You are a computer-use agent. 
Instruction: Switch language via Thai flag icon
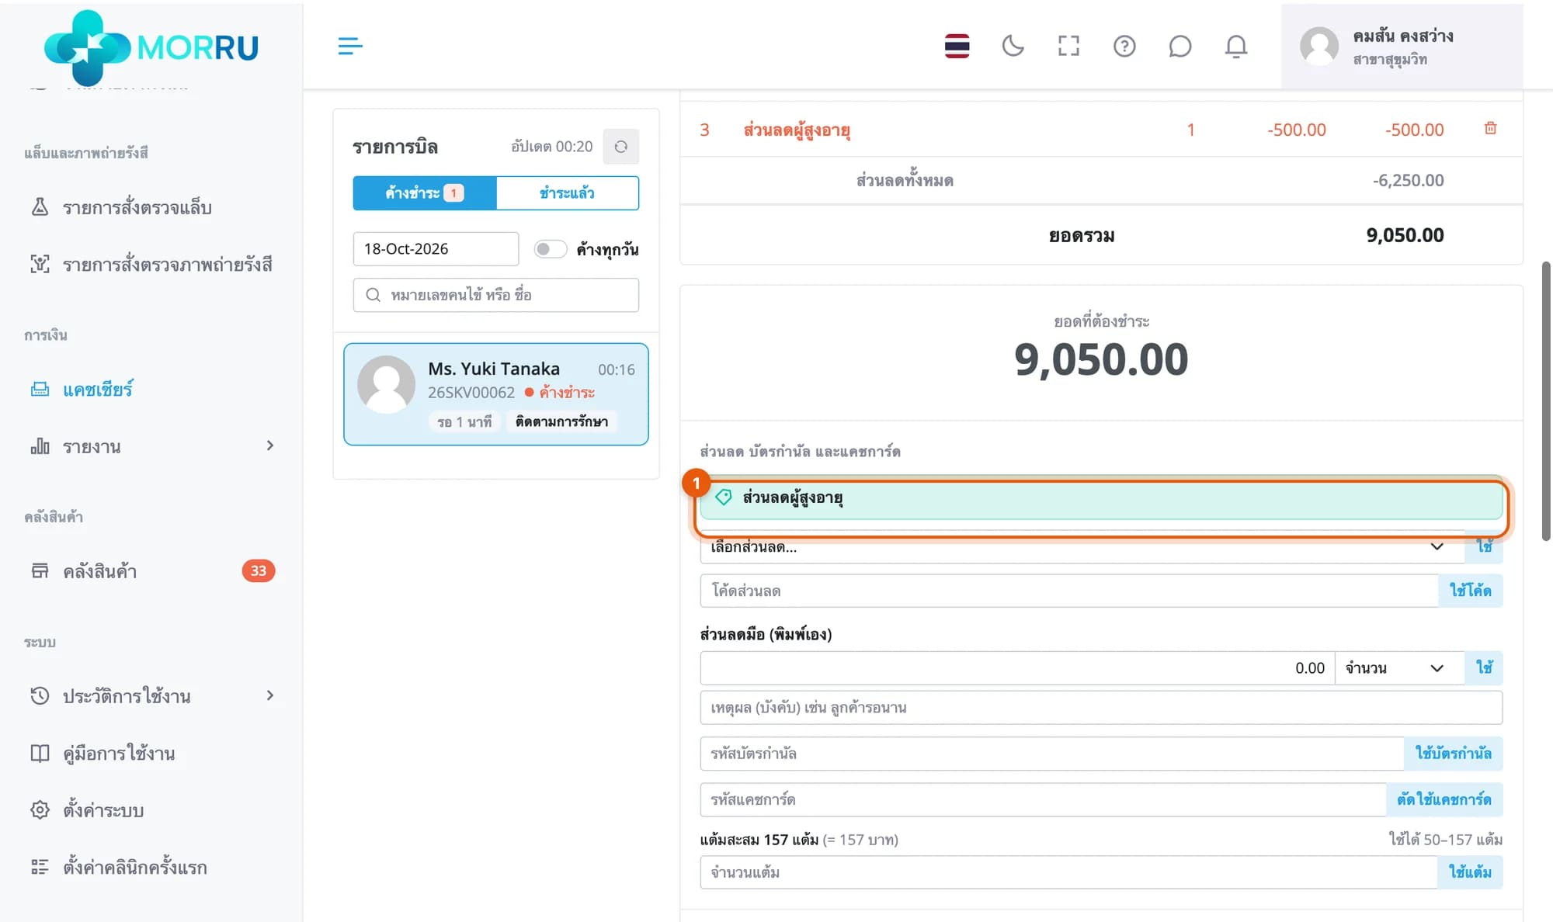(957, 46)
